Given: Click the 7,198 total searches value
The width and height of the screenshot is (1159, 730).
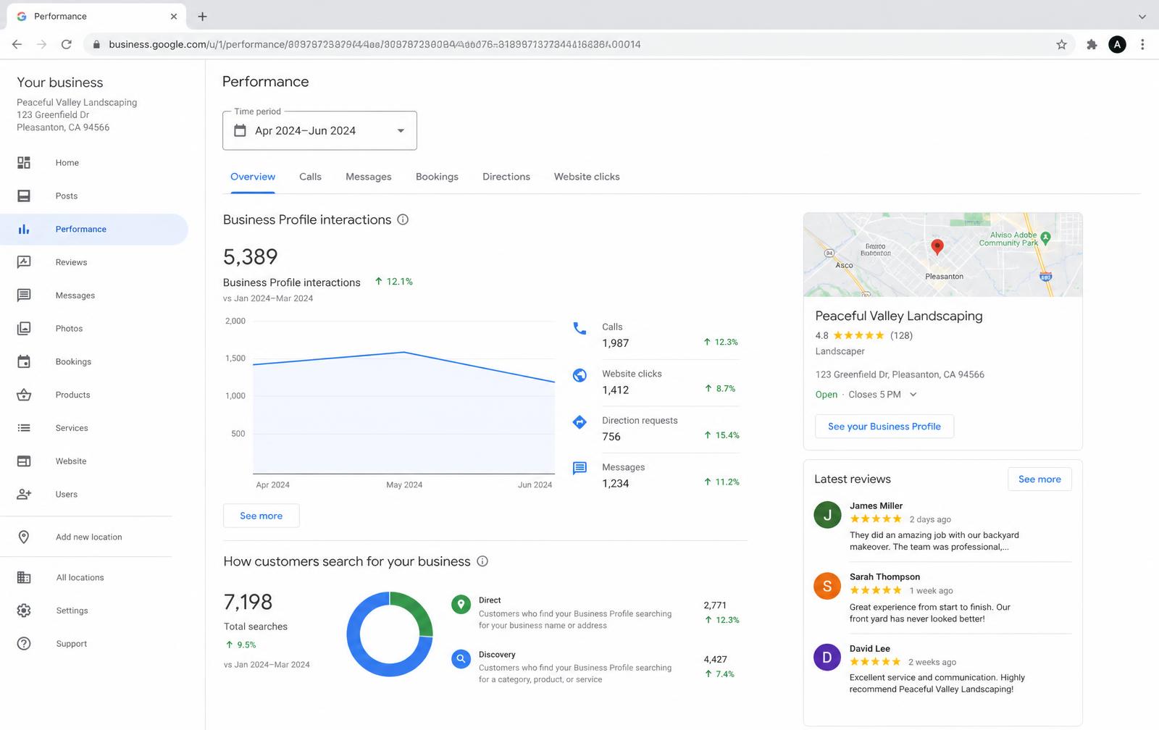Looking at the screenshot, I should [248, 602].
